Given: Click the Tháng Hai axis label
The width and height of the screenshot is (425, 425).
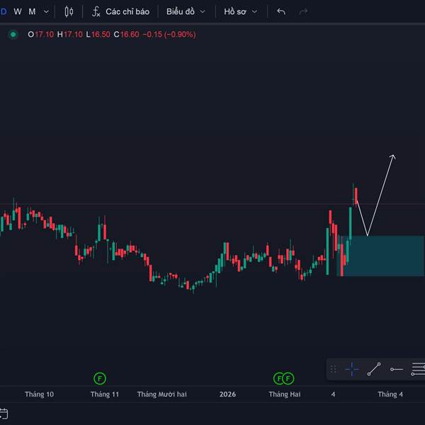Looking at the screenshot, I should 285,394.
